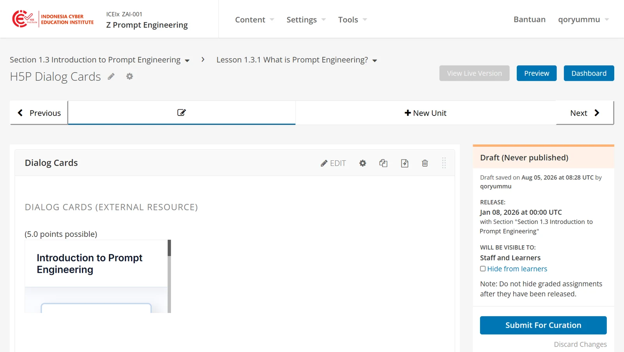Click the EDIT button on Dialog Cards
This screenshot has height=352, width=624.
click(333, 163)
